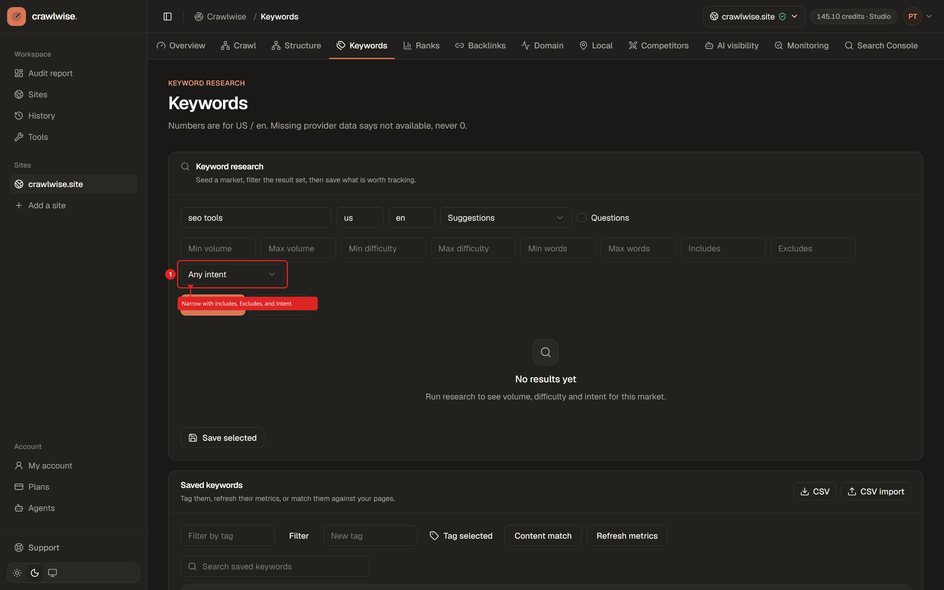
Task: Open Support page
Action: [73, 548]
